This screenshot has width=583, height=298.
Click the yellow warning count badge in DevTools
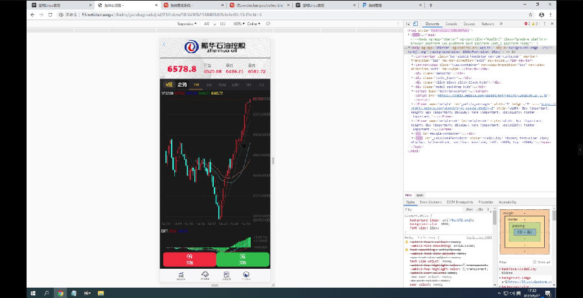(534, 24)
